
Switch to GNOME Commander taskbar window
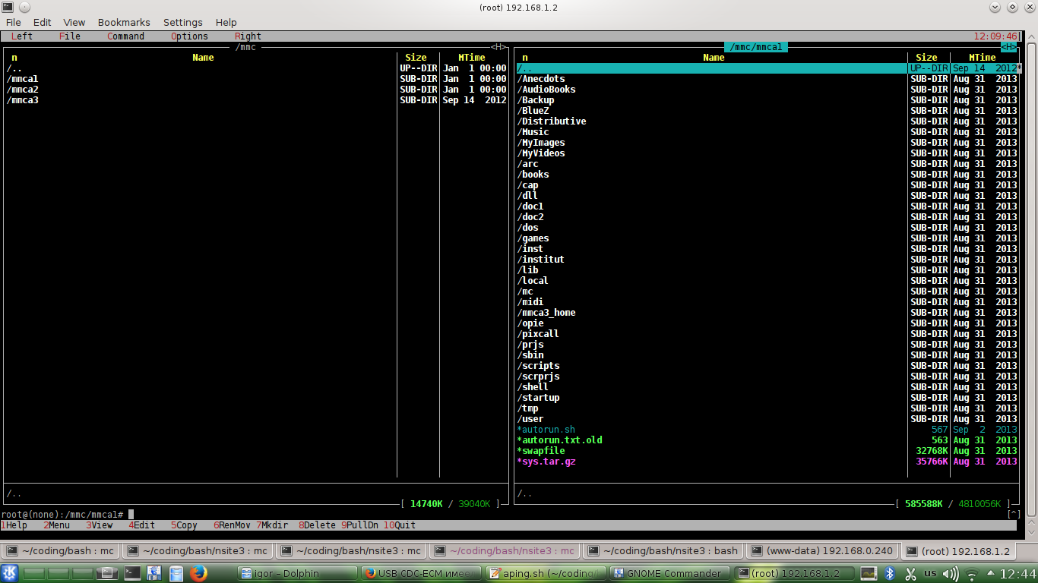[670, 573]
